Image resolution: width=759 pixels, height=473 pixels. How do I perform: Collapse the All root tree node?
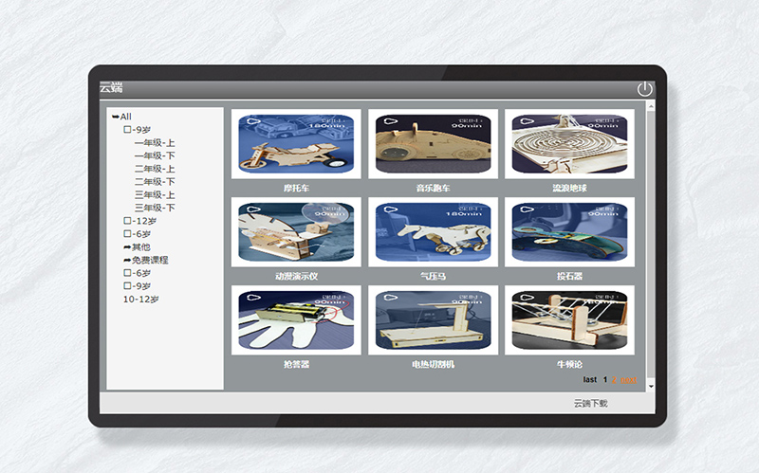[116, 117]
